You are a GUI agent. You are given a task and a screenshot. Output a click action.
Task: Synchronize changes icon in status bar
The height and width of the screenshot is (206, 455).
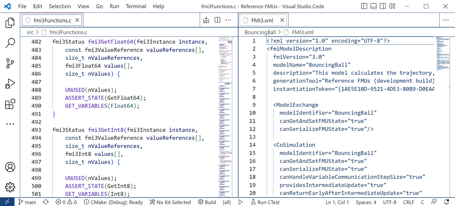point(45,202)
